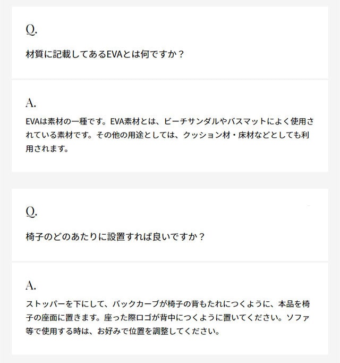Click "EVAは素材の一種です。" sentence
340x363 pixels.
(63, 121)
